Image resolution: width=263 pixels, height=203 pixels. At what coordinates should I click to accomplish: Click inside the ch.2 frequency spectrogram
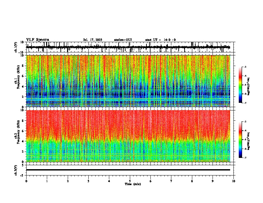(x=128, y=136)
